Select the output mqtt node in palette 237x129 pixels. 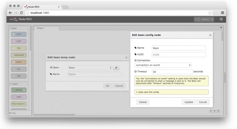click(x=19, y=97)
